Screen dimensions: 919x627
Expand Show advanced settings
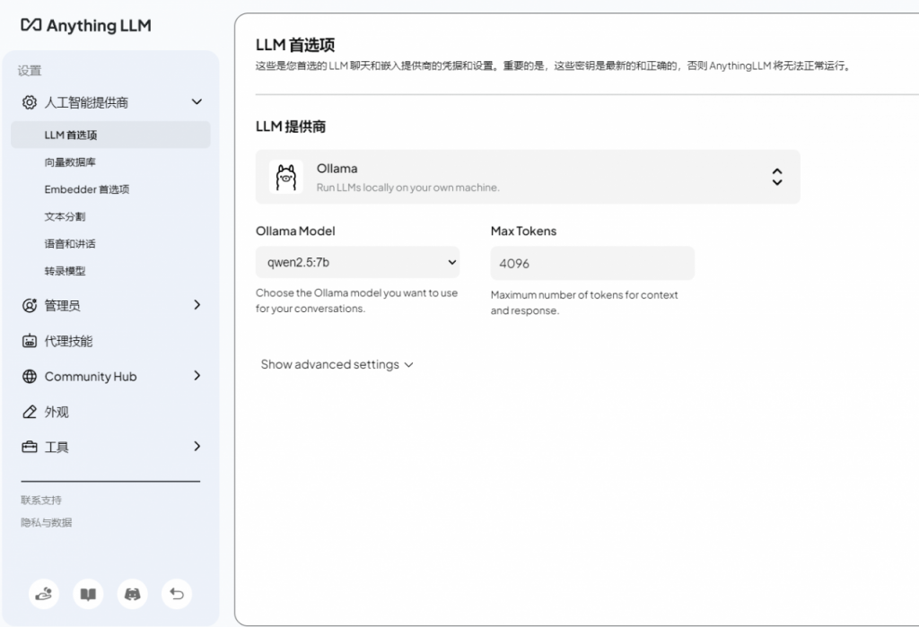(337, 364)
